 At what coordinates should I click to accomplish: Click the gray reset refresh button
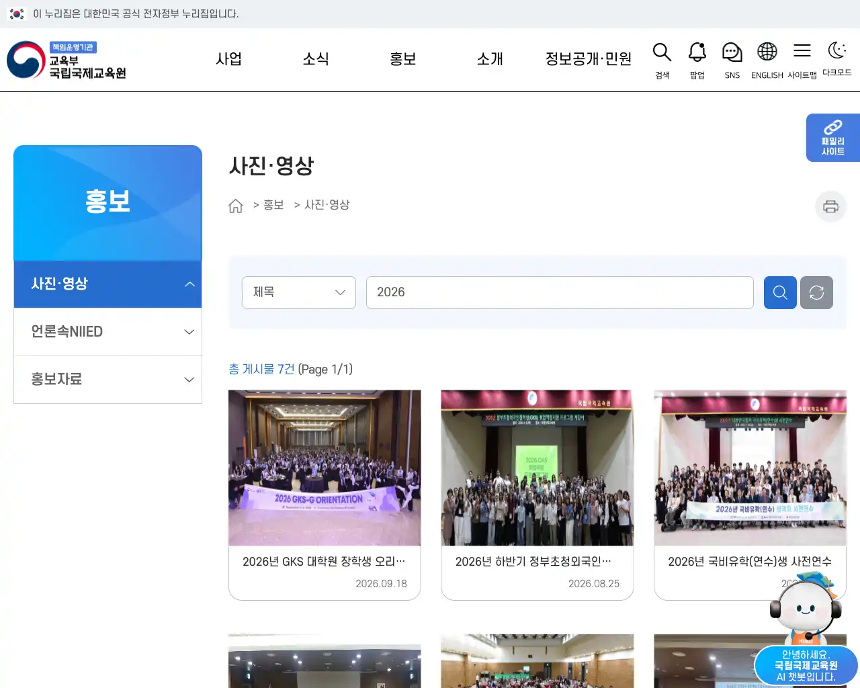[x=816, y=292]
